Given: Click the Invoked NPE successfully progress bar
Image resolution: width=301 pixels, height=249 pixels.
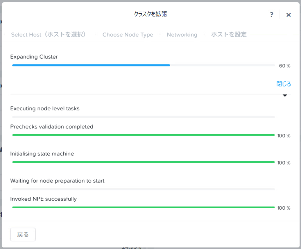Looking at the screenshot, I should (144, 207).
